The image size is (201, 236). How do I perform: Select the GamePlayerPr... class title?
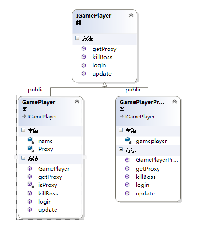pyautogui.click(x=142, y=102)
